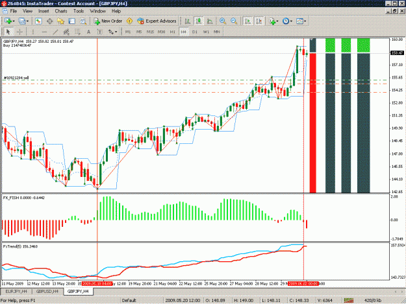This screenshot has width=406, height=304.
Task: Switch timeframe to MN
Action: [x=217, y=32]
